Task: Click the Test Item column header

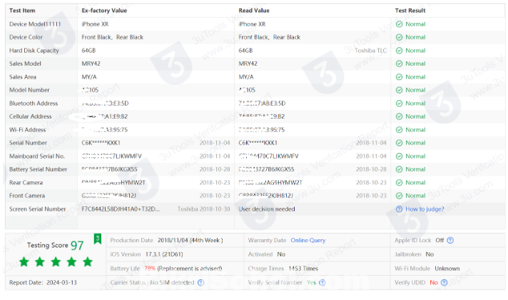Action: pyautogui.click(x=22, y=11)
